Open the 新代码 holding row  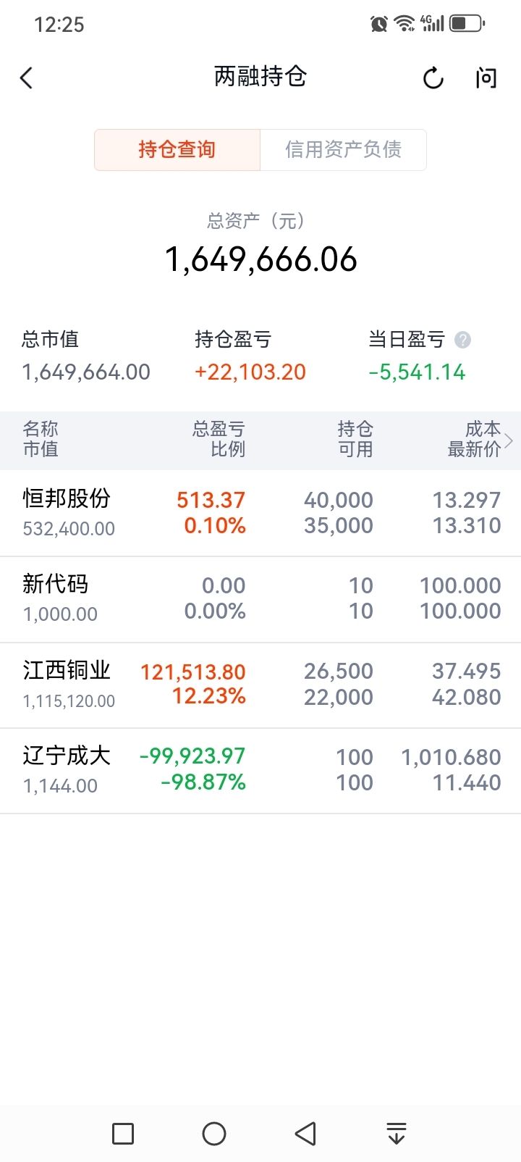[x=260, y=598]
